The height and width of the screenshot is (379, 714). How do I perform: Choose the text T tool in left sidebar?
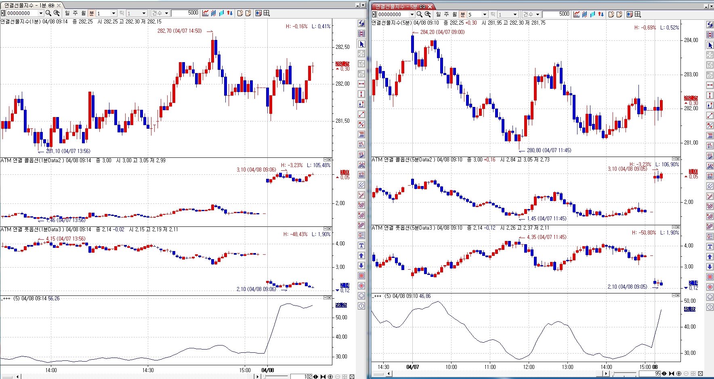click(x=361, y=245)
